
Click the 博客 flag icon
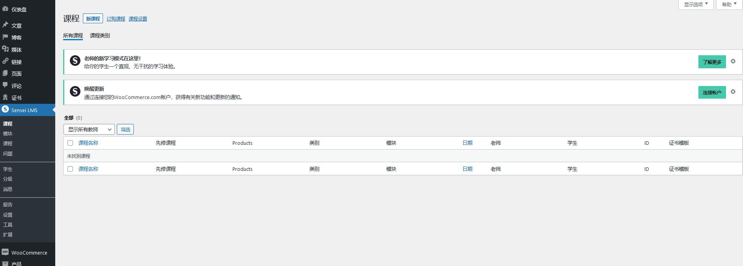(x=5, y=37)
